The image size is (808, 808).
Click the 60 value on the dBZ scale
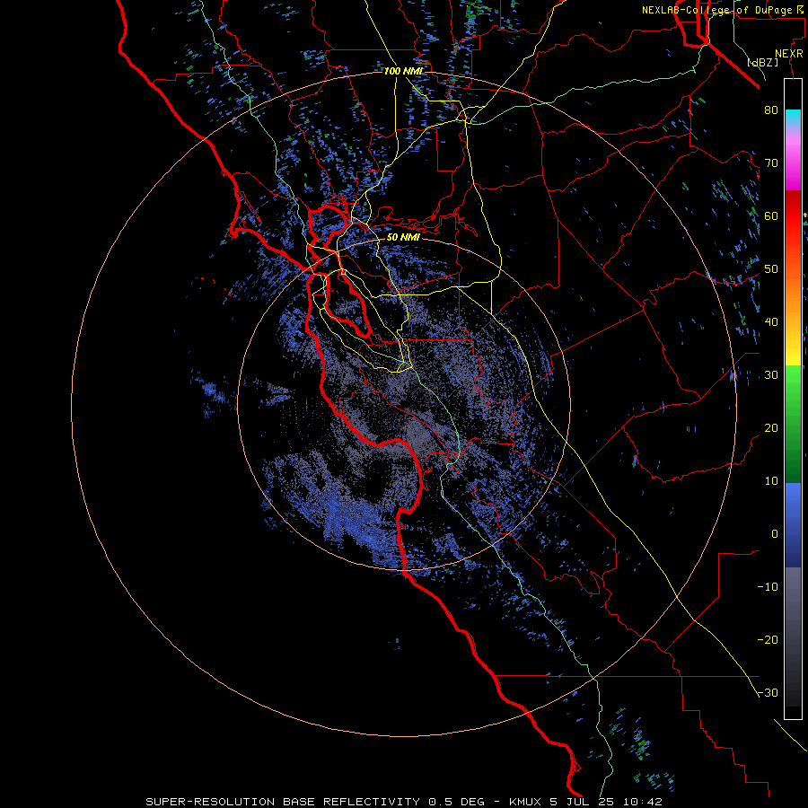(771, 215)
